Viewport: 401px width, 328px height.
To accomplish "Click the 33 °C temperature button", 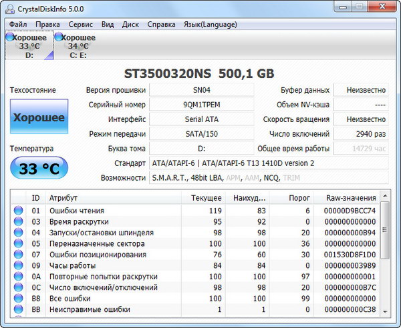I will pyautogui.click(x=39, y=169).
